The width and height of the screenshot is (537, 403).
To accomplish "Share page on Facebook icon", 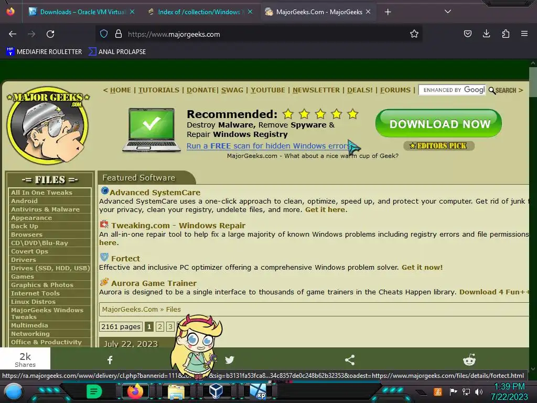I will coord(110,360).
